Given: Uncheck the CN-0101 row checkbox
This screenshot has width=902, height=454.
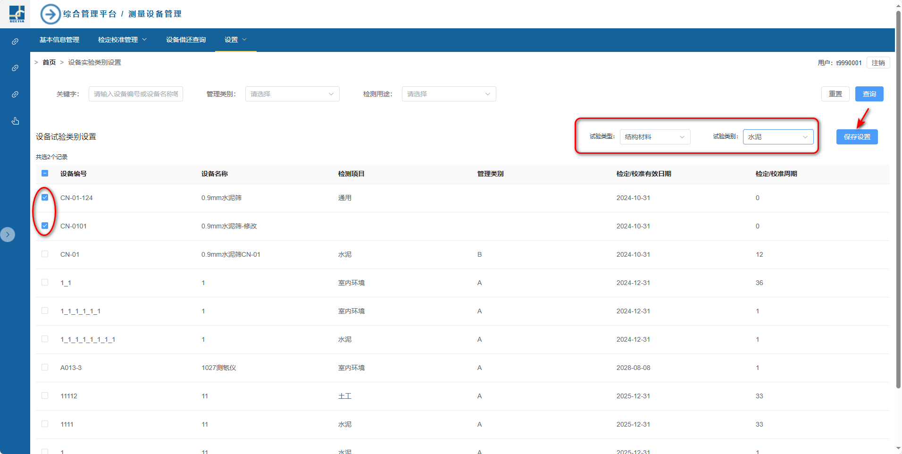Looking at the screenshot, I should [45, 226].
